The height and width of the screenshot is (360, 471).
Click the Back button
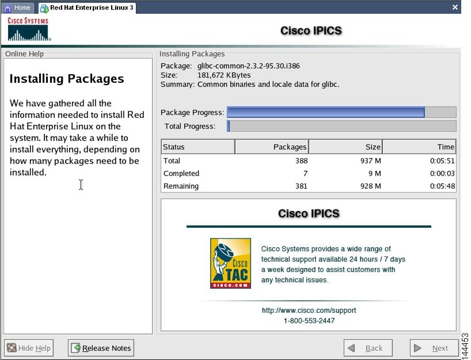coord(368,347)
